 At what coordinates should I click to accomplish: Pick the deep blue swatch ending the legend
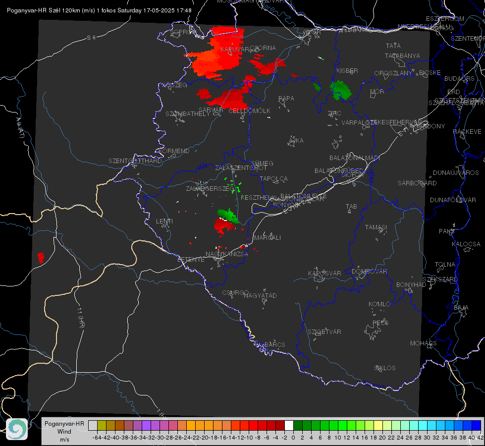point(477,426)
